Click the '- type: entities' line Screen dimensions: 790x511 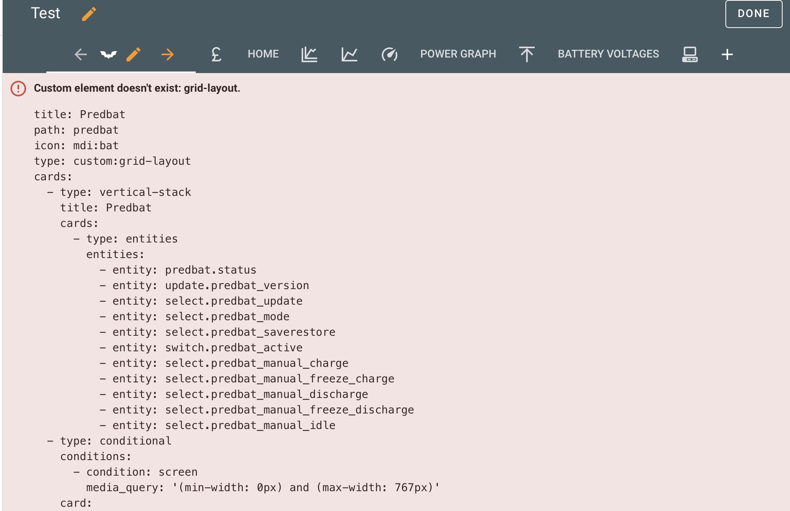coord(126,239)
